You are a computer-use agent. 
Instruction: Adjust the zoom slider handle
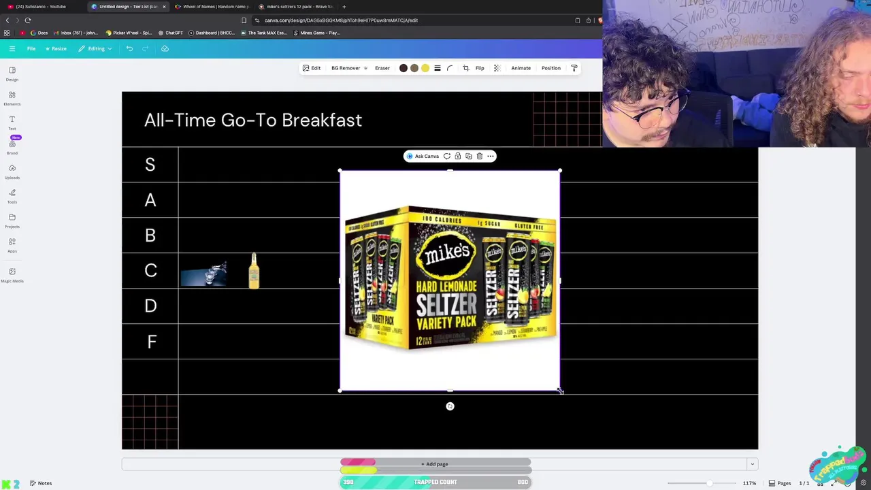(x=709, y=483)
